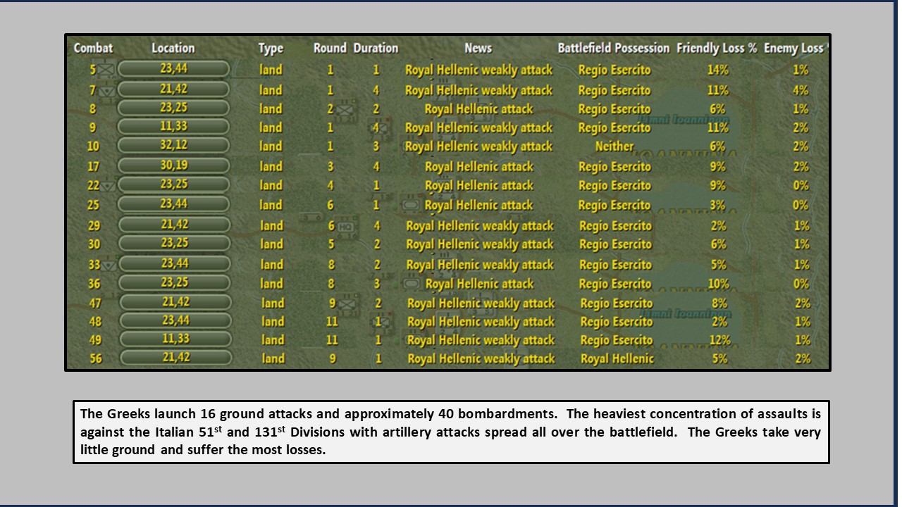902x507 pixels.
Task: Select the Round column header
Action: [x=329, y=48]
